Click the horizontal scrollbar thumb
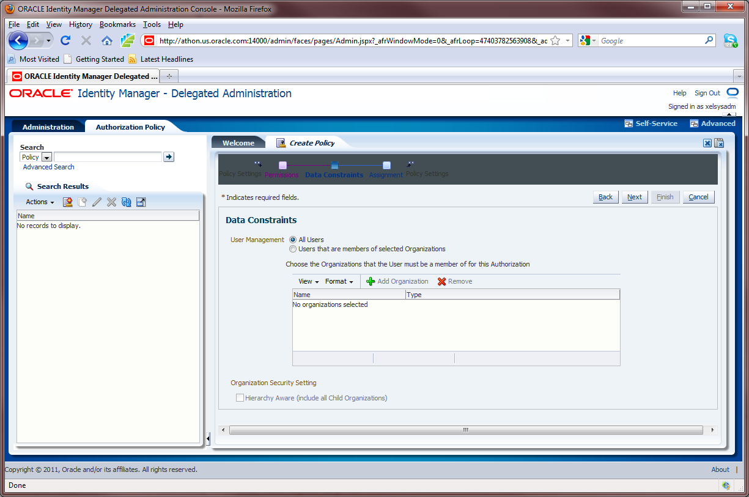Image resolution: width=749 pixels, height=497 pixels. (465, 430)
